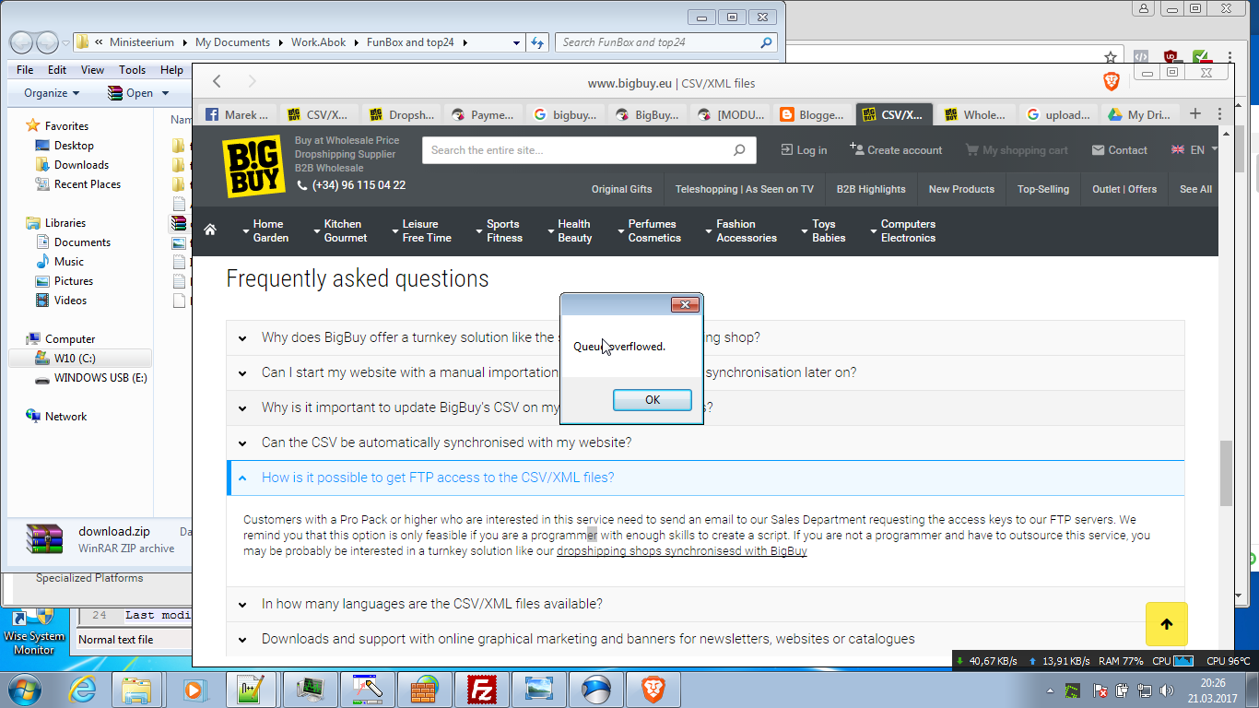The width and height of the screenshot is (1259, 708).
Task: Open the Explorer File menu
Action: [25, 70]
